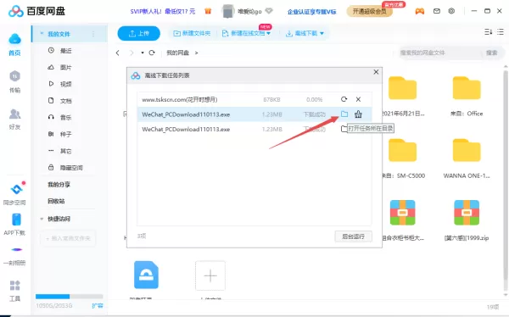Go forward in folder navigation
509x317 pixels.
click(x=131, y=53)
